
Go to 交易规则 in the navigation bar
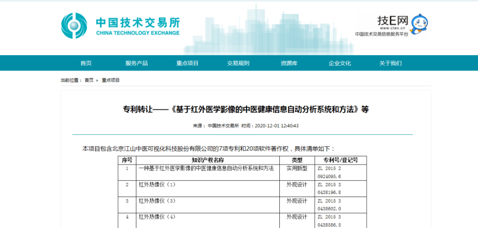point(238,63)
